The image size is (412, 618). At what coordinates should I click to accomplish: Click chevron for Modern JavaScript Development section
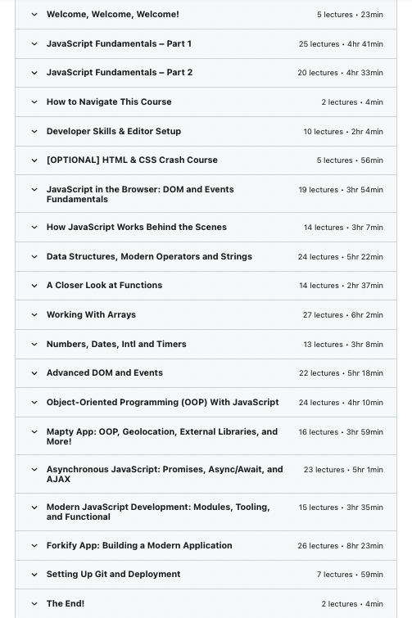pyautogui.click(x=34, y=507)
